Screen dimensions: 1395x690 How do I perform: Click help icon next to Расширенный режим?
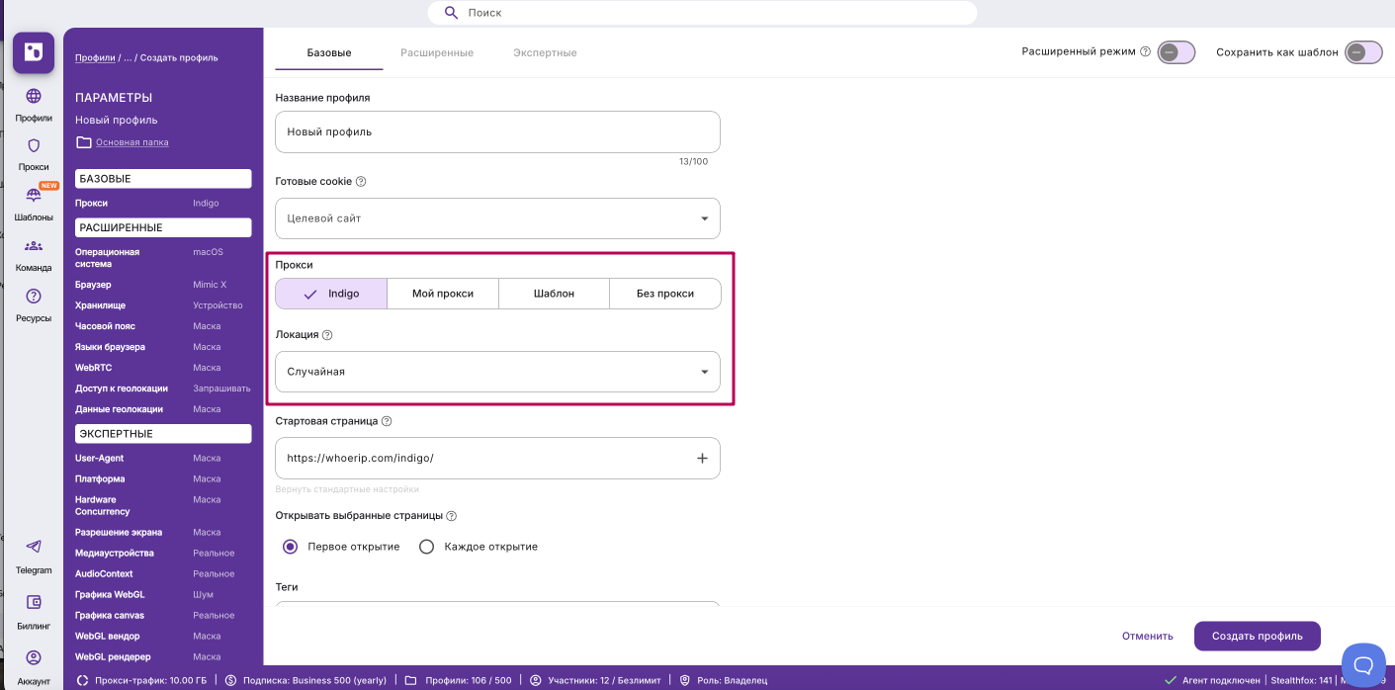tap(1146, 51)
